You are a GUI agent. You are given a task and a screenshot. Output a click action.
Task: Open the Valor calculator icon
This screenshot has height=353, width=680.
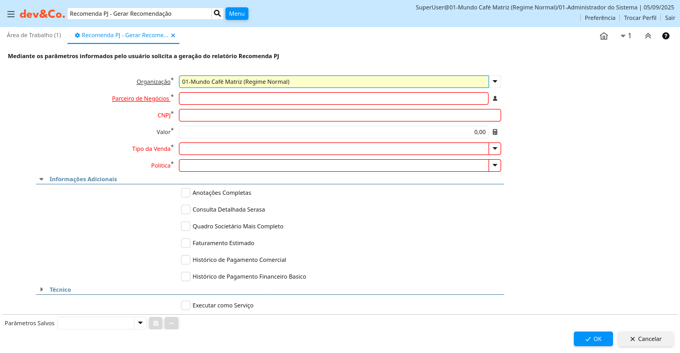tap(495, 132)
